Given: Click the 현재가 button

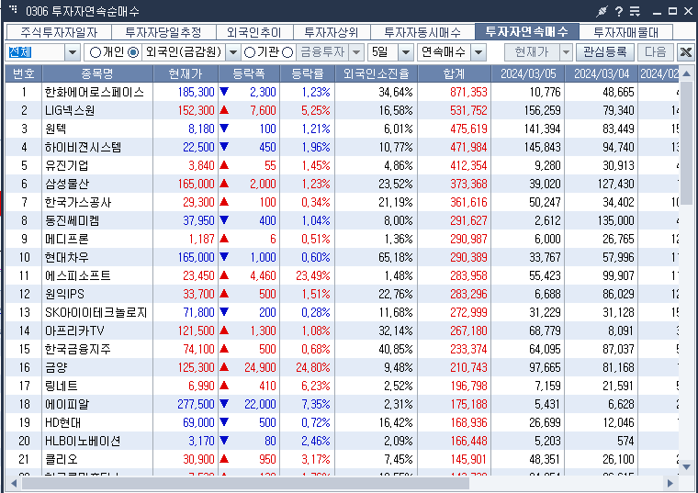Looking at the screenshot, I should click(532, 52).
